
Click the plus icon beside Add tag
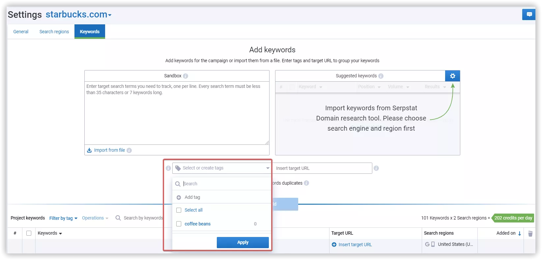pyautogui.click(x=179, y=197)
